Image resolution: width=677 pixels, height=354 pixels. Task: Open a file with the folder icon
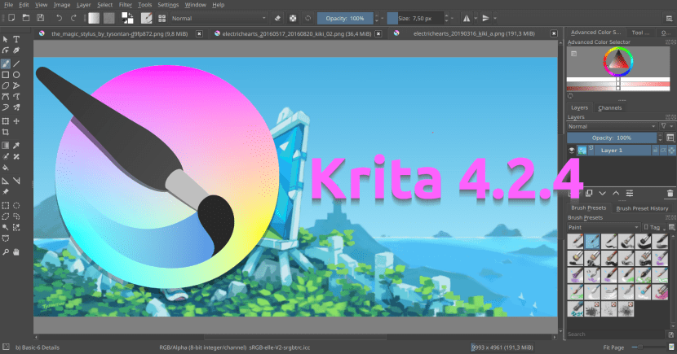(26, 18)
